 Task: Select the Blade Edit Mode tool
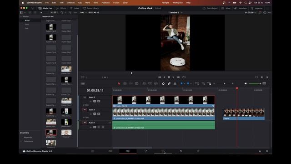(137, 84)
